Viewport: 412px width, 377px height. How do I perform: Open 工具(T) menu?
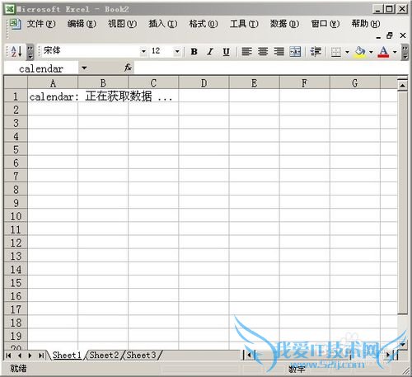click(x=244, y=24)
